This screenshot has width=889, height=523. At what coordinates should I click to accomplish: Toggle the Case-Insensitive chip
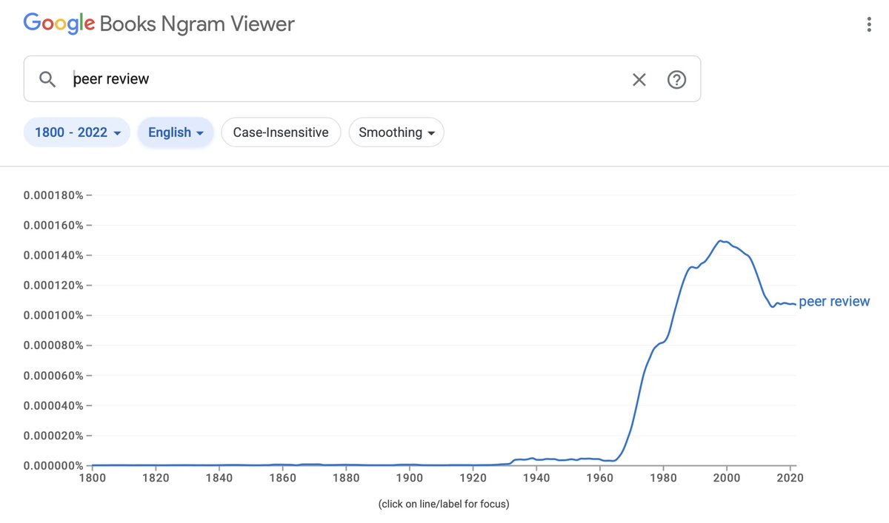tap(280, 132)
